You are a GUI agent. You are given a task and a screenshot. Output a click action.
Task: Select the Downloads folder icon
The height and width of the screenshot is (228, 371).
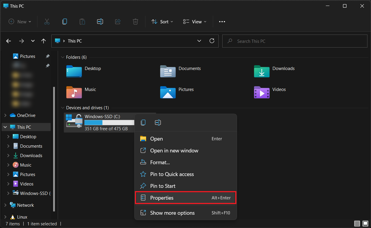click(x=262, y=71)
